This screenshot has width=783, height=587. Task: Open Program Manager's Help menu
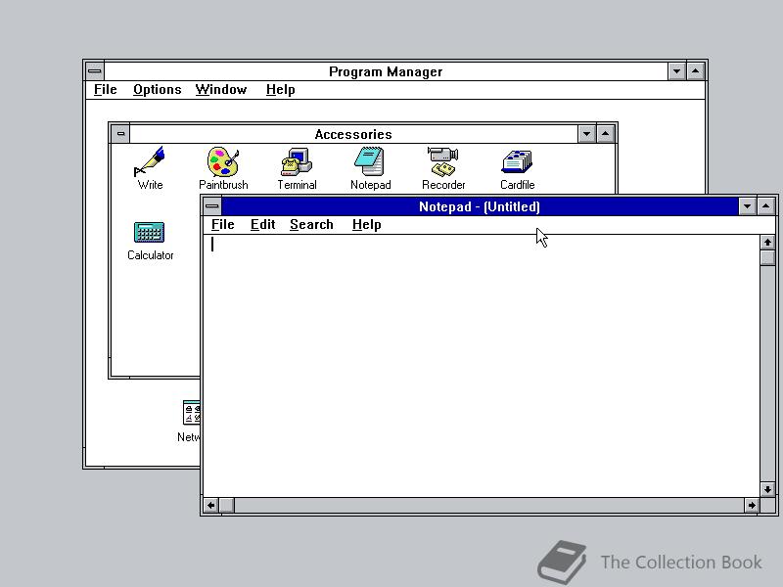281,90
